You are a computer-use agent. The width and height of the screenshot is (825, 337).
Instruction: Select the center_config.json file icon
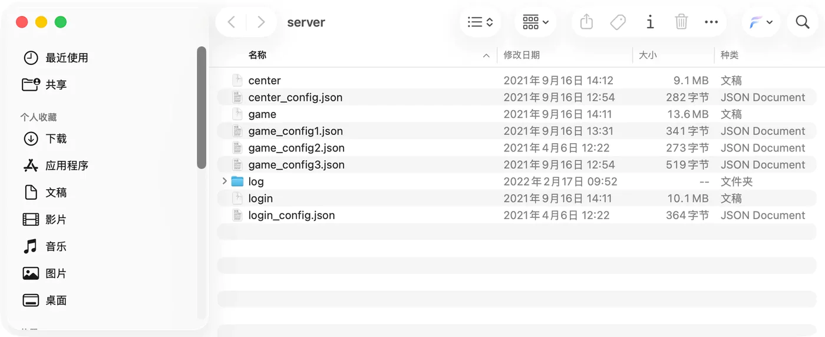(237, 97)
